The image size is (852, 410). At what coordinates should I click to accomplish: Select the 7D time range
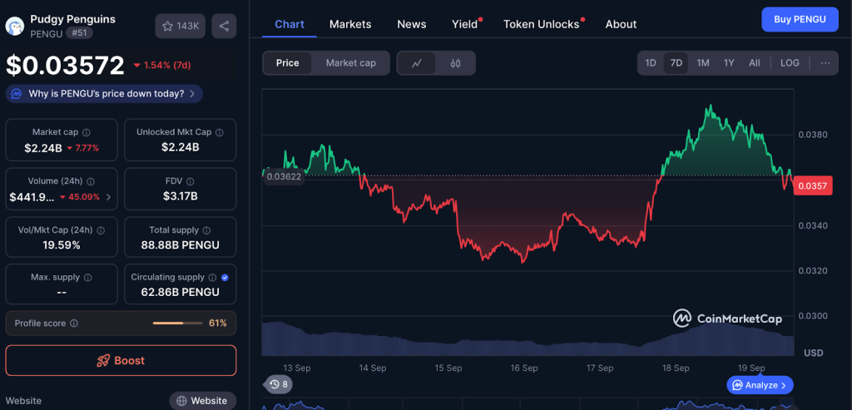click(676, 63)
